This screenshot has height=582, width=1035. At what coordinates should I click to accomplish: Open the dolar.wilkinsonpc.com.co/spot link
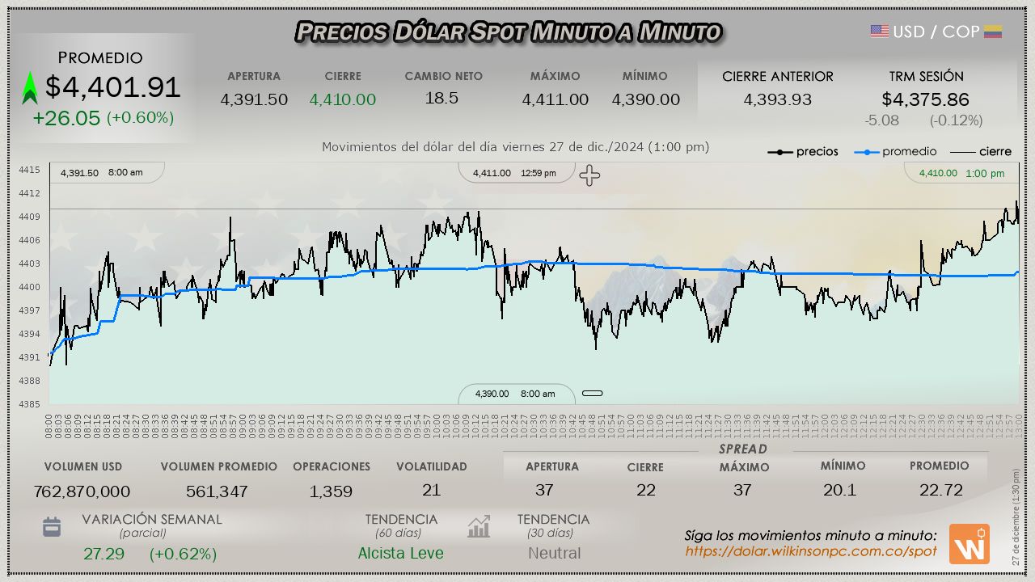810,551
